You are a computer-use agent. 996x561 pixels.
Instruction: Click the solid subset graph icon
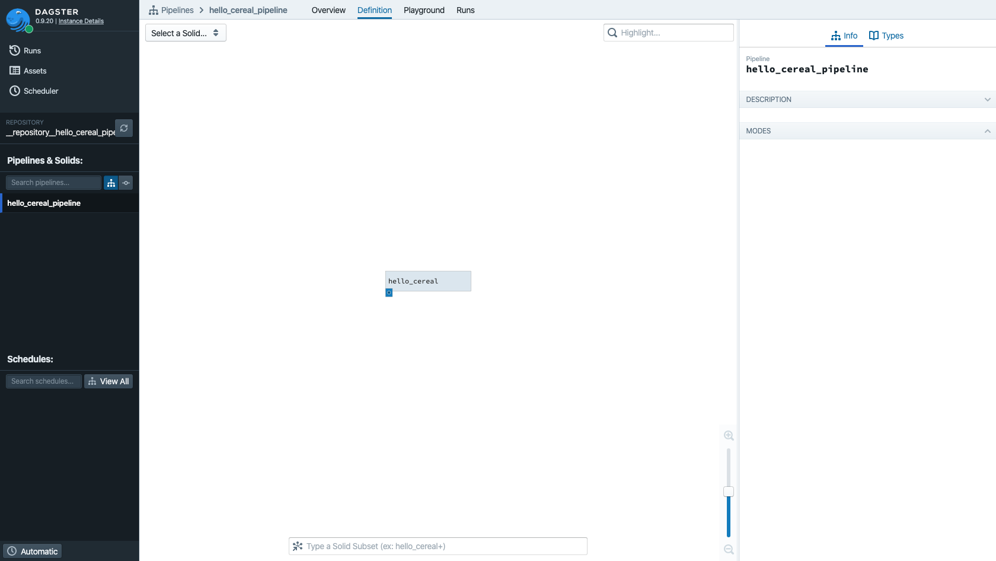click(298, 546)
